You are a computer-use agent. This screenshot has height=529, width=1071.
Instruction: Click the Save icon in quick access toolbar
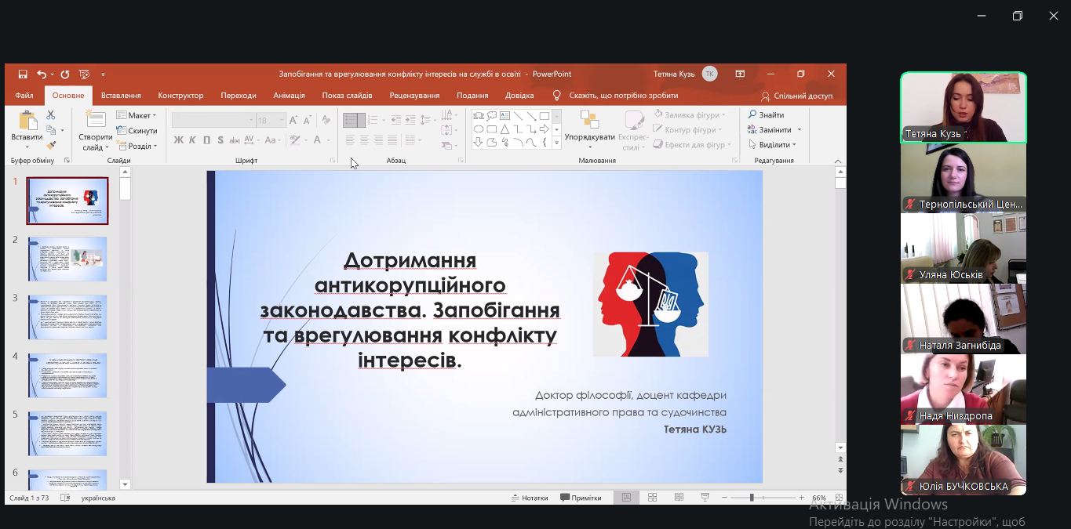pyautogui.click(x=23, y=74)
